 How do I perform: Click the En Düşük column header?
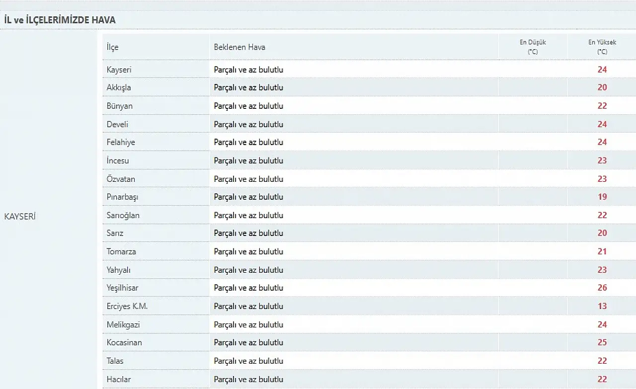pos(533,47)
